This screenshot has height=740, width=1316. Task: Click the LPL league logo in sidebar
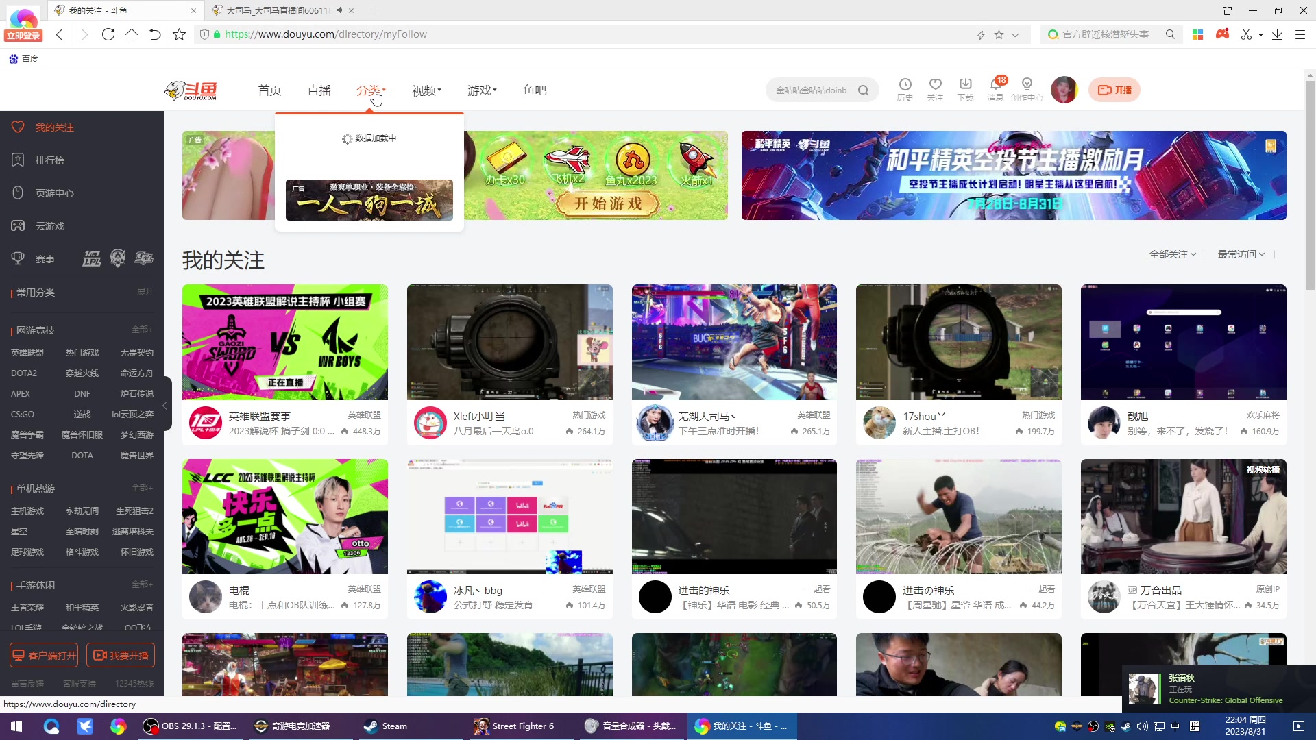coord(92,258)
